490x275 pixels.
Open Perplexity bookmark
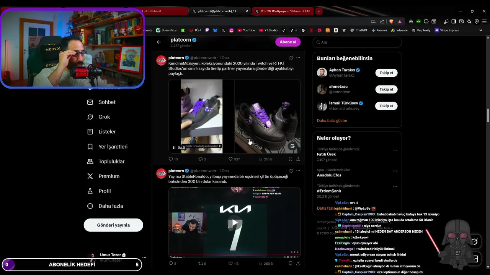pyautogui.click(x=421, y=30)
